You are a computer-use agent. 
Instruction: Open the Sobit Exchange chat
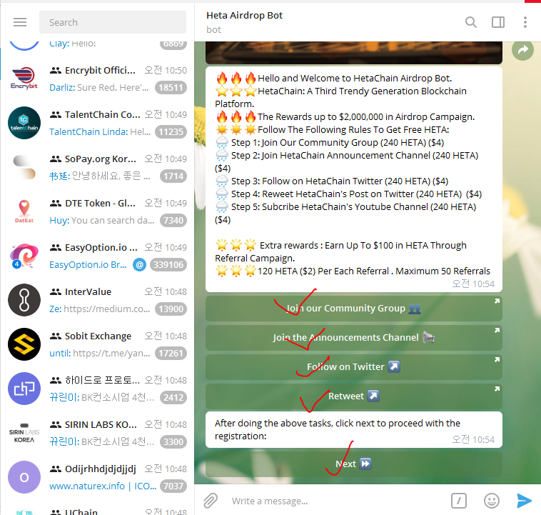pos(97,344)
